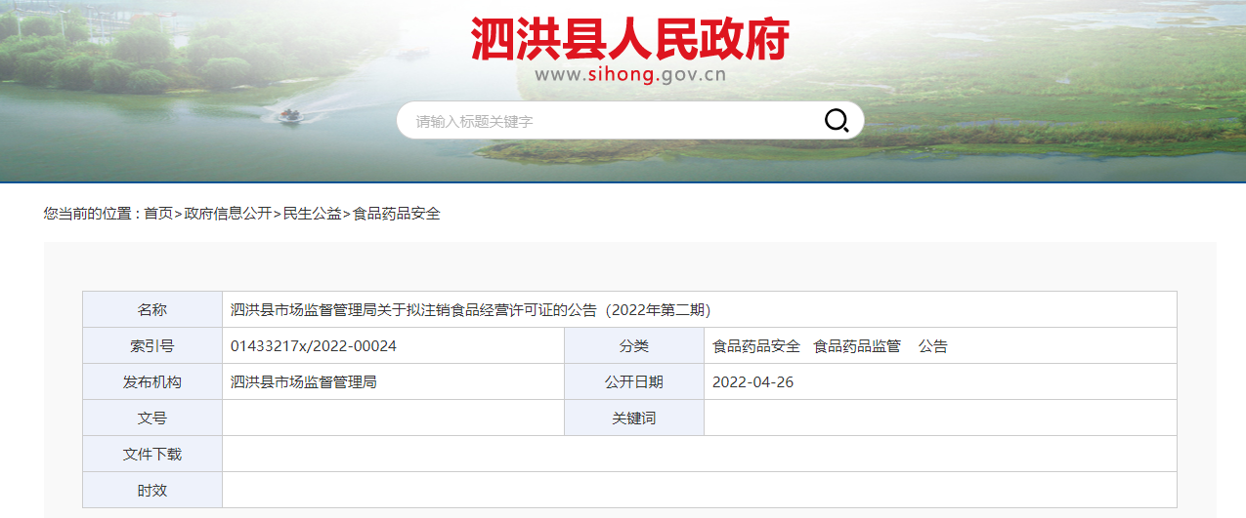
Task: Click the 文号 row label
Action: click(152, 418)
